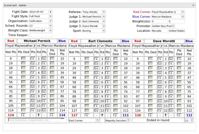Toggle round 2 red Pts Ded on Clements card
The width and height of the screenshot is (199, 134).
tap(87, 64)
